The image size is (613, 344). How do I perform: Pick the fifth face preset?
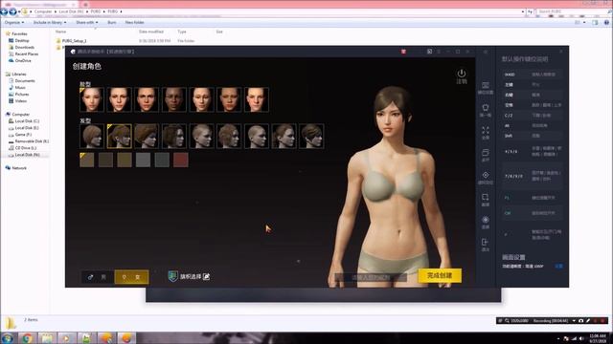click(202, 99)
